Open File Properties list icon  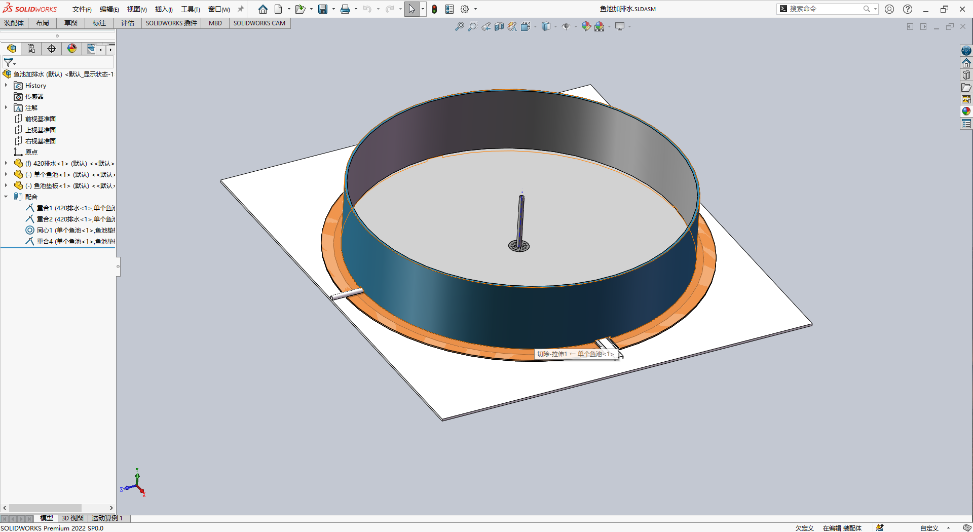click(x=450, y=9)
